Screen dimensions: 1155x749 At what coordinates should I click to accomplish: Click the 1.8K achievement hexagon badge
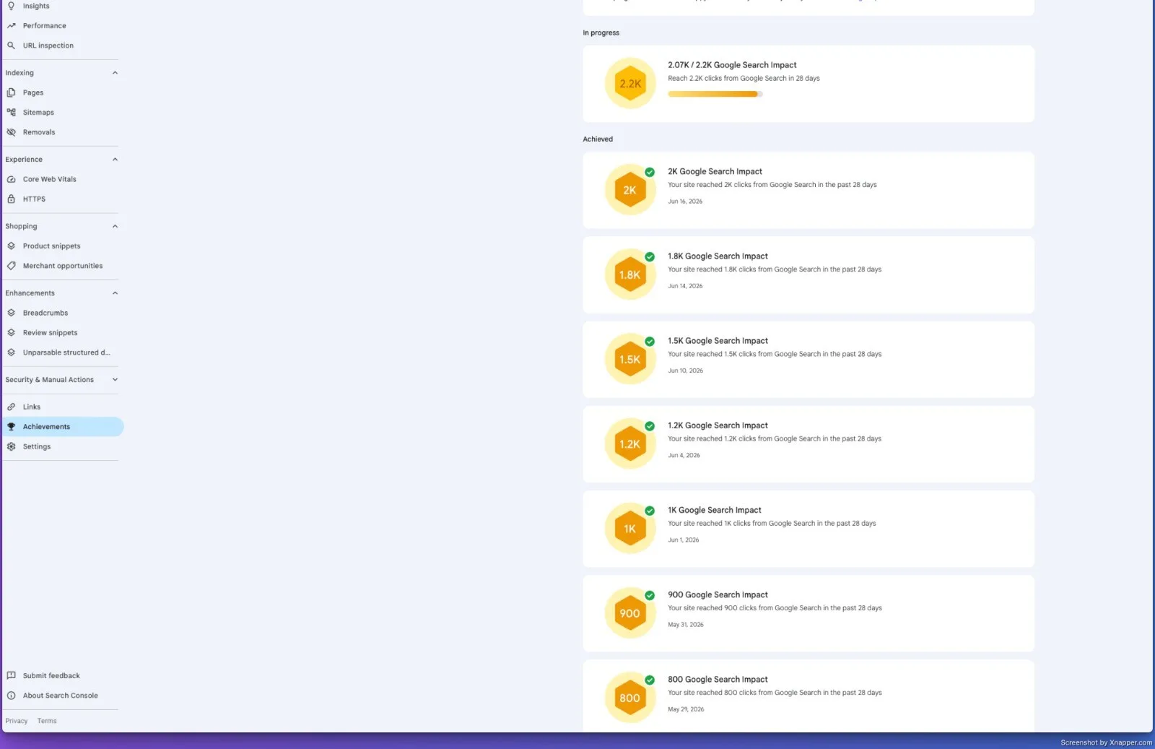630,274
